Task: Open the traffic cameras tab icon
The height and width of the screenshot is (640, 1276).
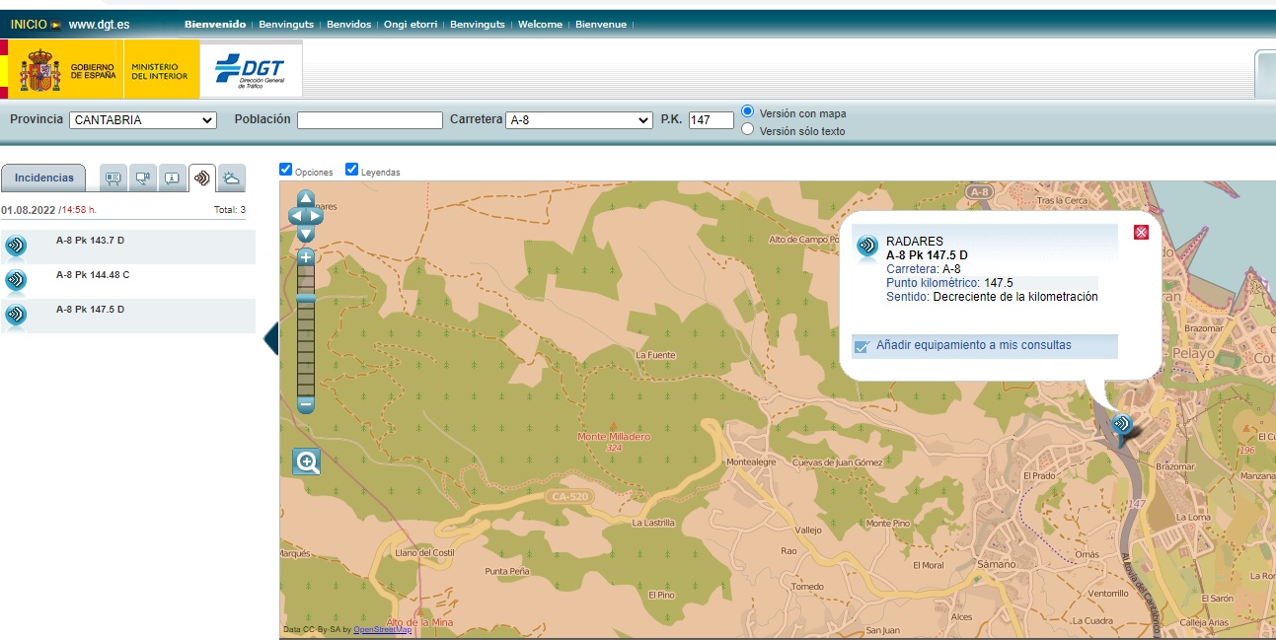Action: (x=143, y=178)
